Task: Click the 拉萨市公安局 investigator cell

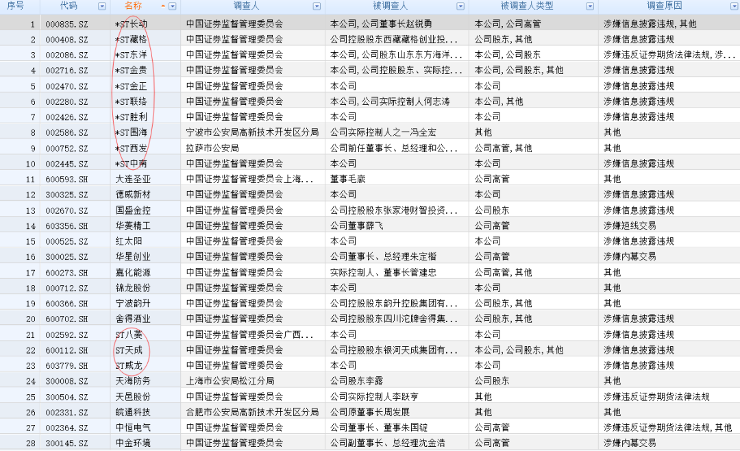Action: (x=212, y=148)
